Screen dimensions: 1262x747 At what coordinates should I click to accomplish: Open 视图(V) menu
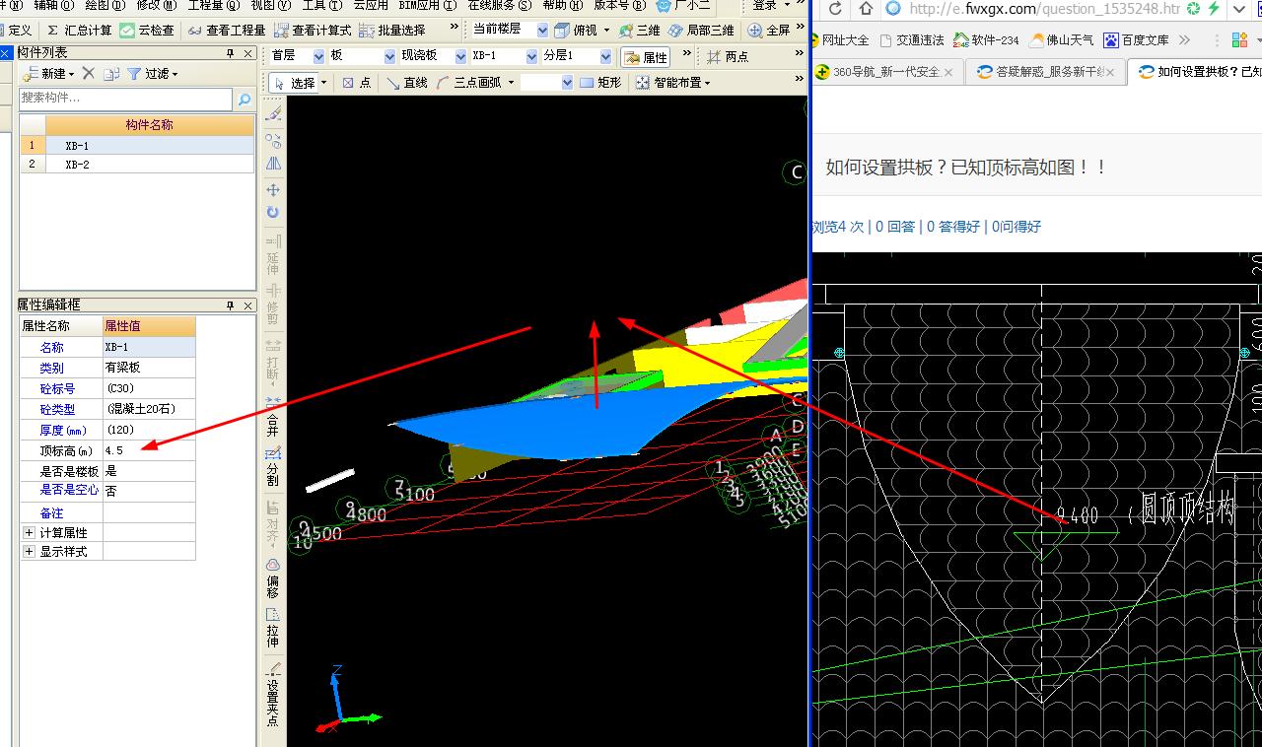point(270,5)
